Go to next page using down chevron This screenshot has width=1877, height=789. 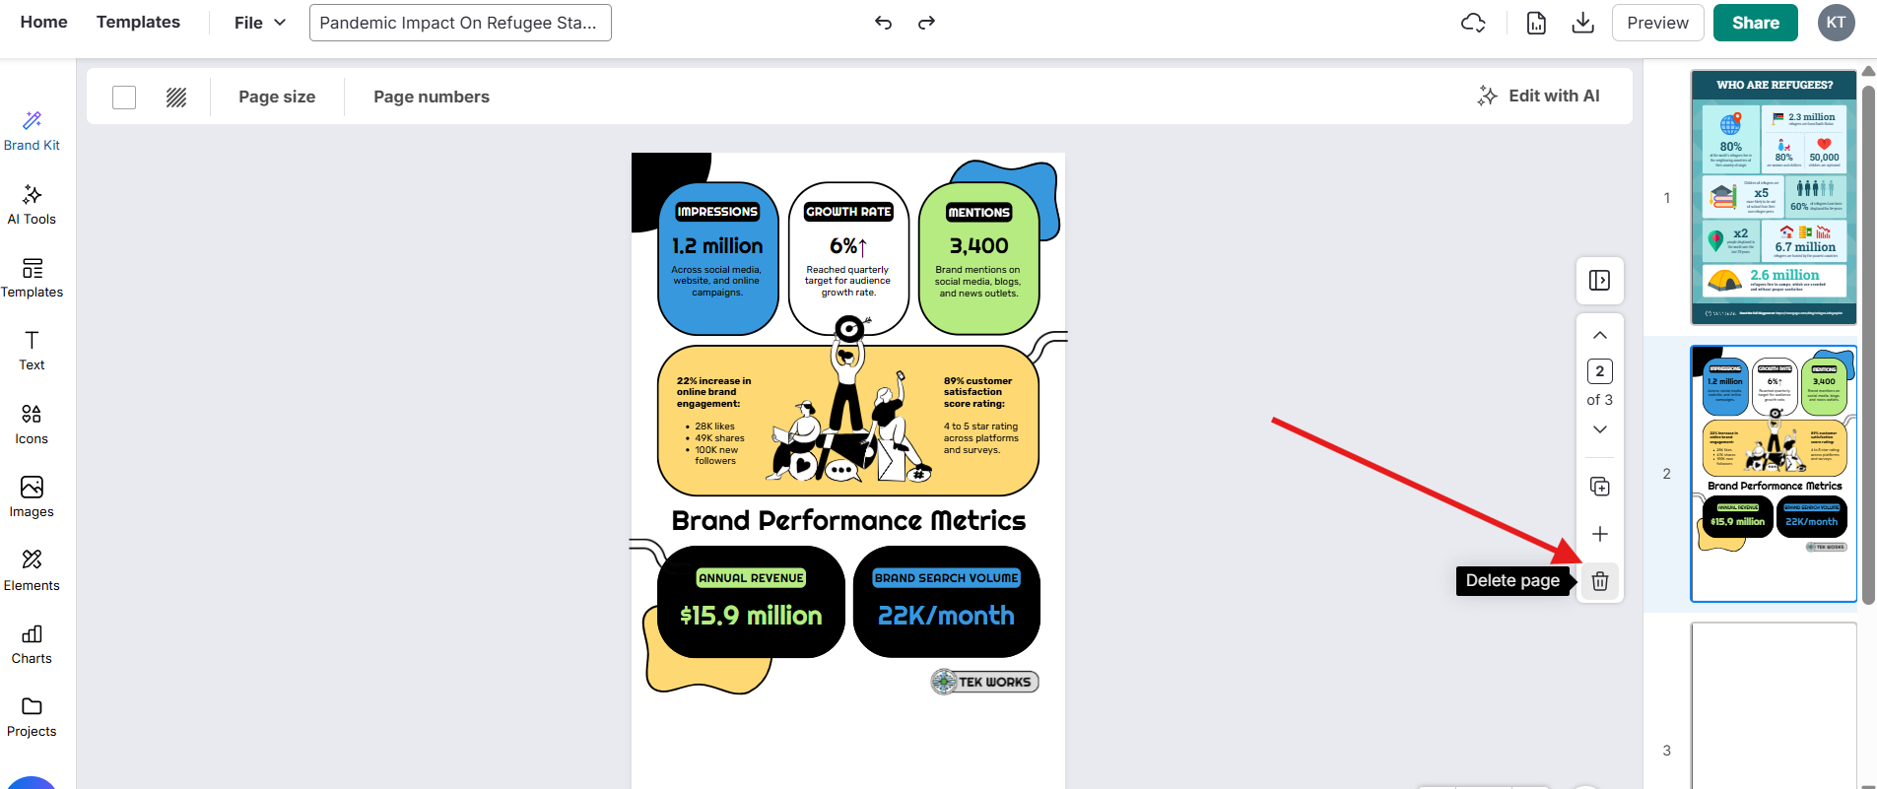pos(1599,429)
